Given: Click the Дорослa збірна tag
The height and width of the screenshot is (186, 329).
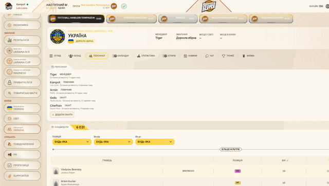Looking at the screenshot, I should [85, 41].
